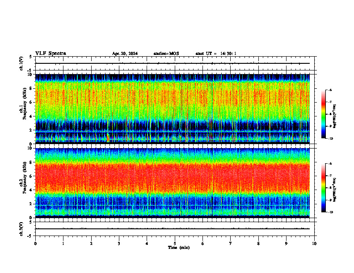Click the "-10" tick on ch.1 colorbar
Image resolution: width=354 pixels, height=273 pixels.
tap(331, 139)
